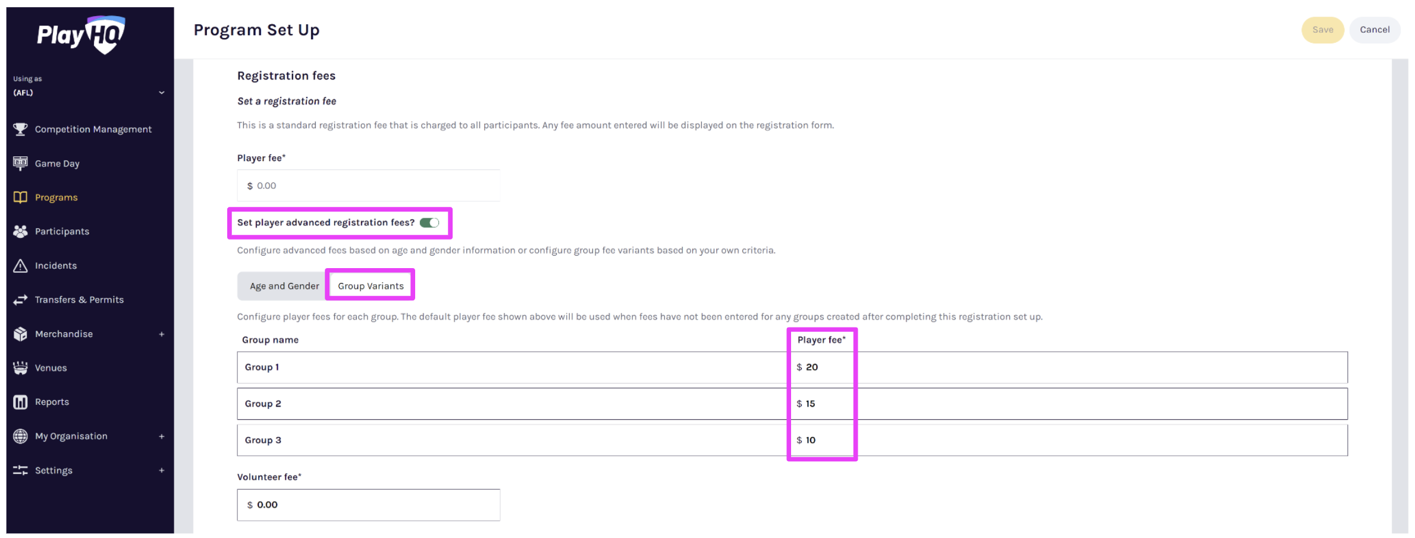This screenshot has height=538, width=1415.
Task: Expand the Settings submenu
Action: (161, 471)
